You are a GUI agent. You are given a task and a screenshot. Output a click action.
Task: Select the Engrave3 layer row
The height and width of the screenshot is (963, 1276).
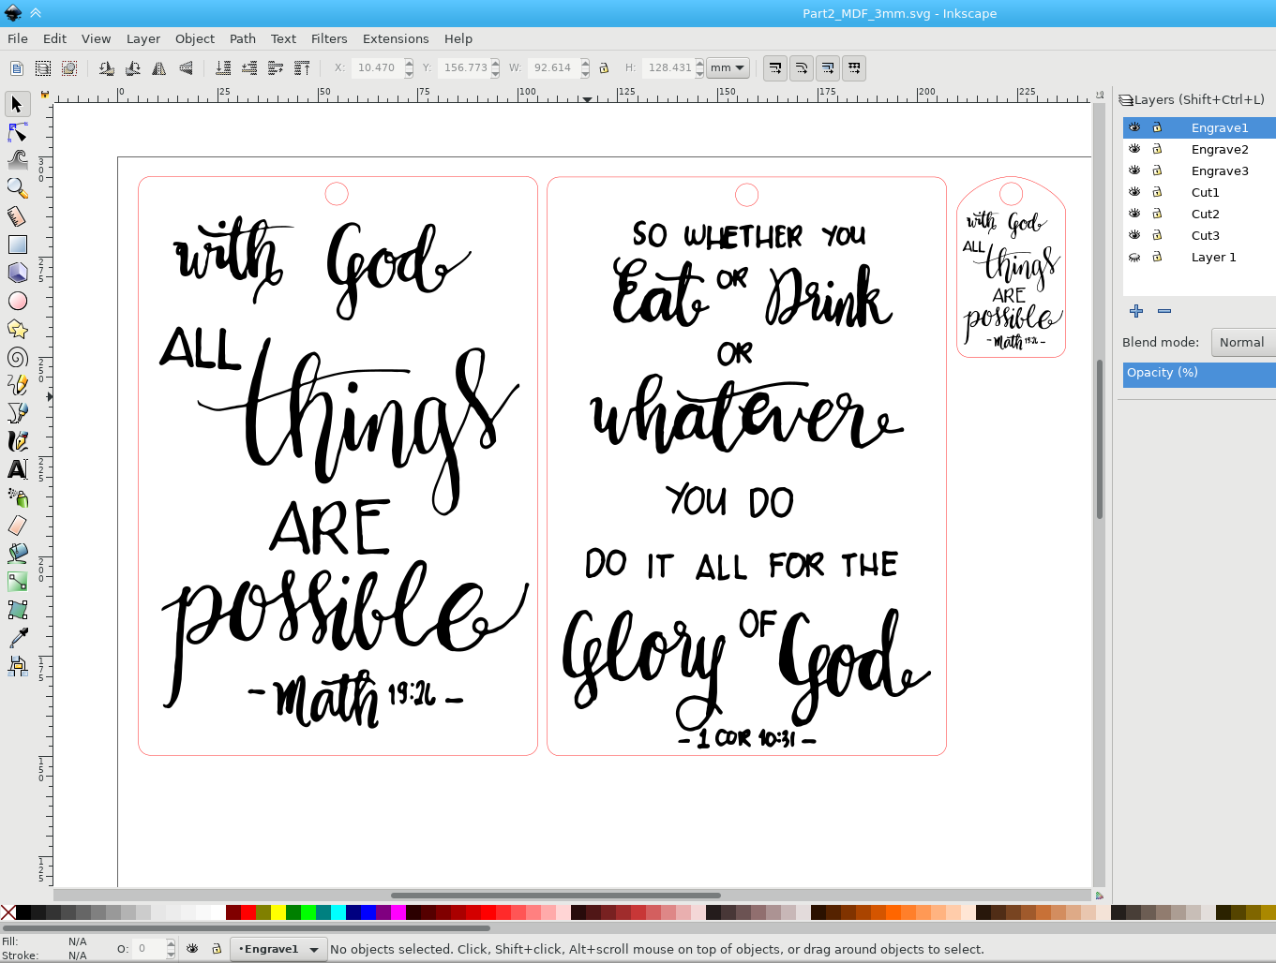(x=1199, y=170)
